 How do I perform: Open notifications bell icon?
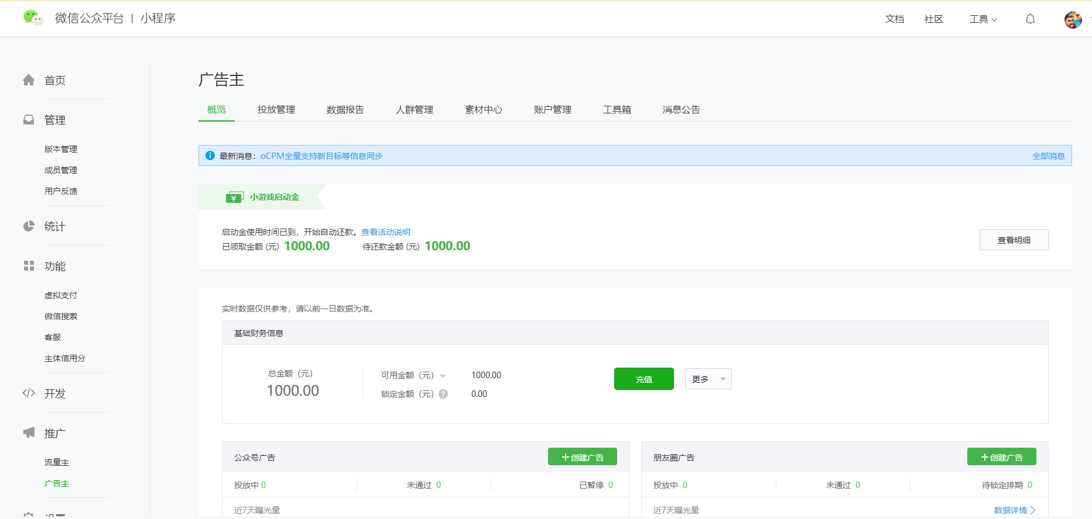click(x=1030, y=19)
